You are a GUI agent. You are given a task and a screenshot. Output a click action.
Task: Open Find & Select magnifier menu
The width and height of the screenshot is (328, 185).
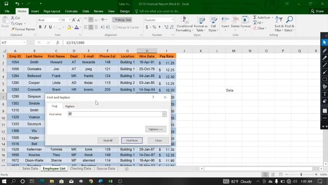(289, 24)
